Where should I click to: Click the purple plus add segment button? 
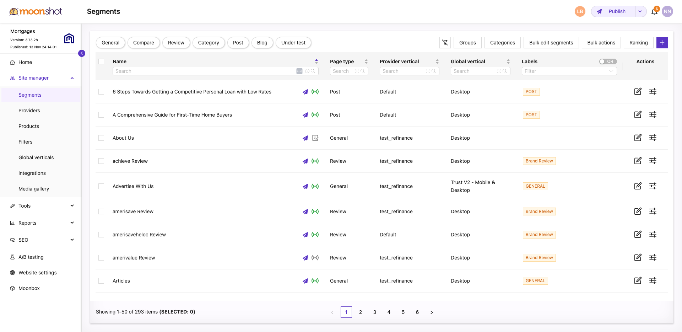[x=662, y=43]
